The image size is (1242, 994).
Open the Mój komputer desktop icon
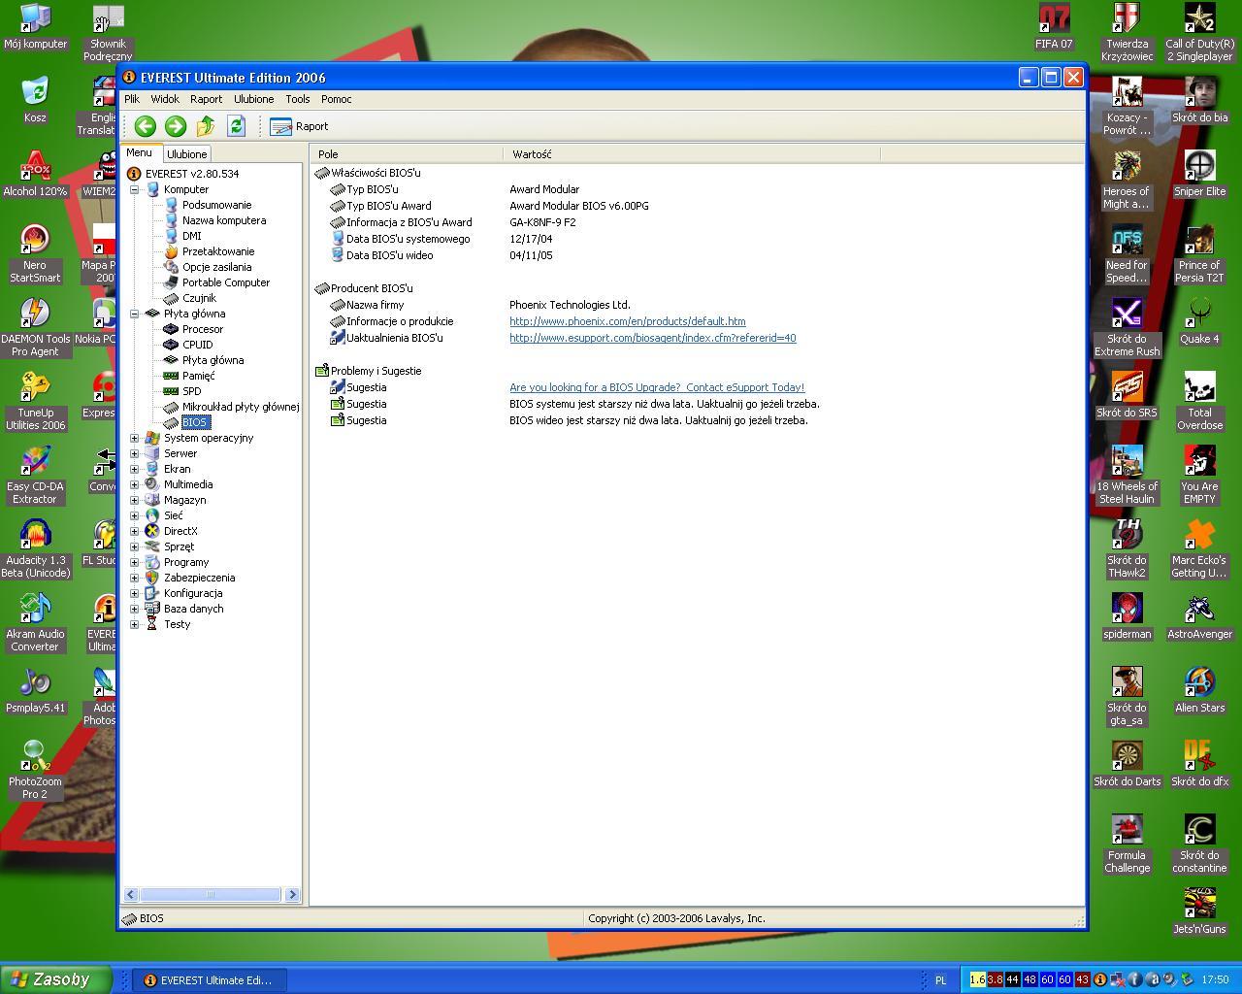point(35,26)
